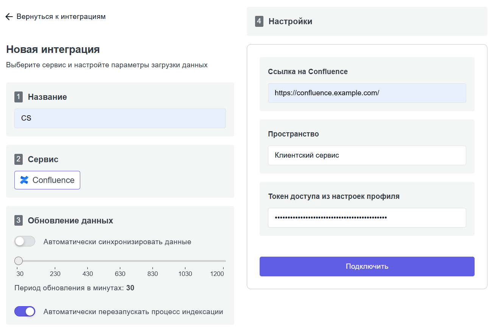Click the step 2 number badge
Screen dimensions: 492x330
click(19, 159)
